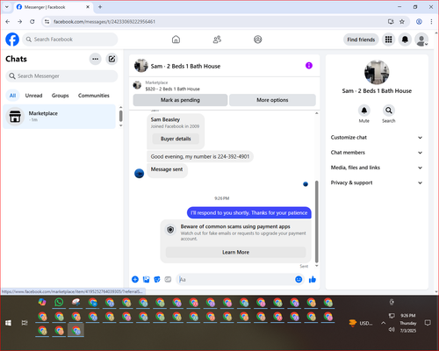Screen dimensions: 439x351
Task: Open the Groups circle icon in top navigation
Action: pos(258,39)
